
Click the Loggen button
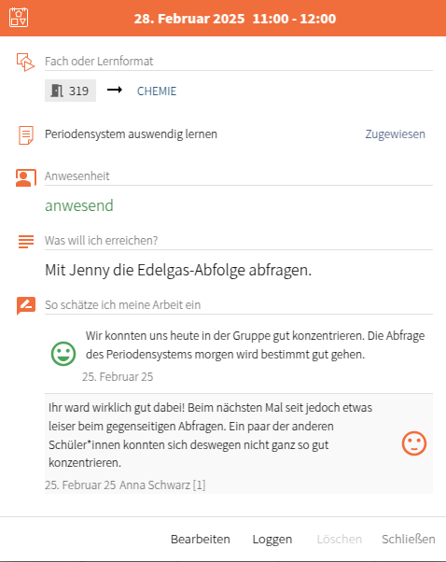coord(272,540)
